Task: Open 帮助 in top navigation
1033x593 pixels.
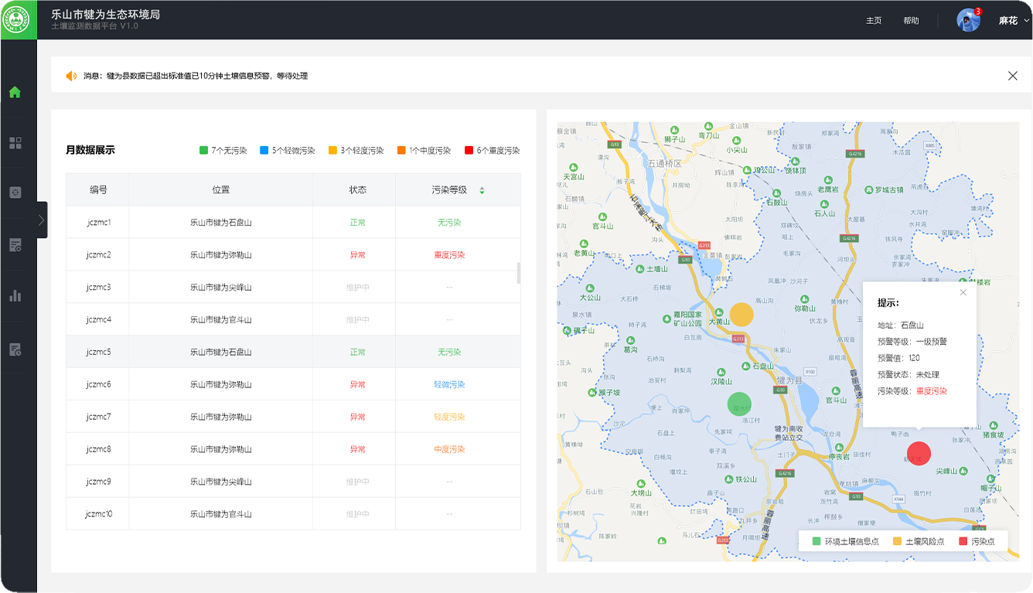Action: click(x=911, y=21)
